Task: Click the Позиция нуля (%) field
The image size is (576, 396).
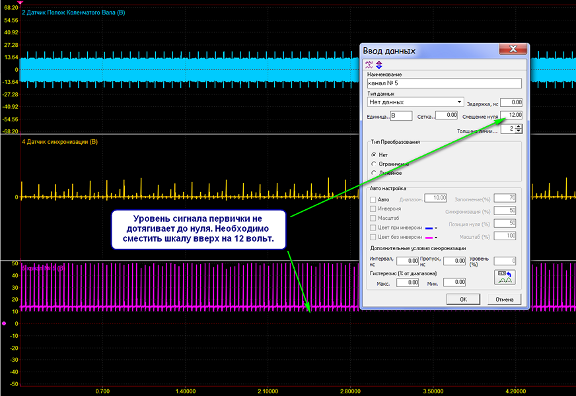Action: coord(505,223)
